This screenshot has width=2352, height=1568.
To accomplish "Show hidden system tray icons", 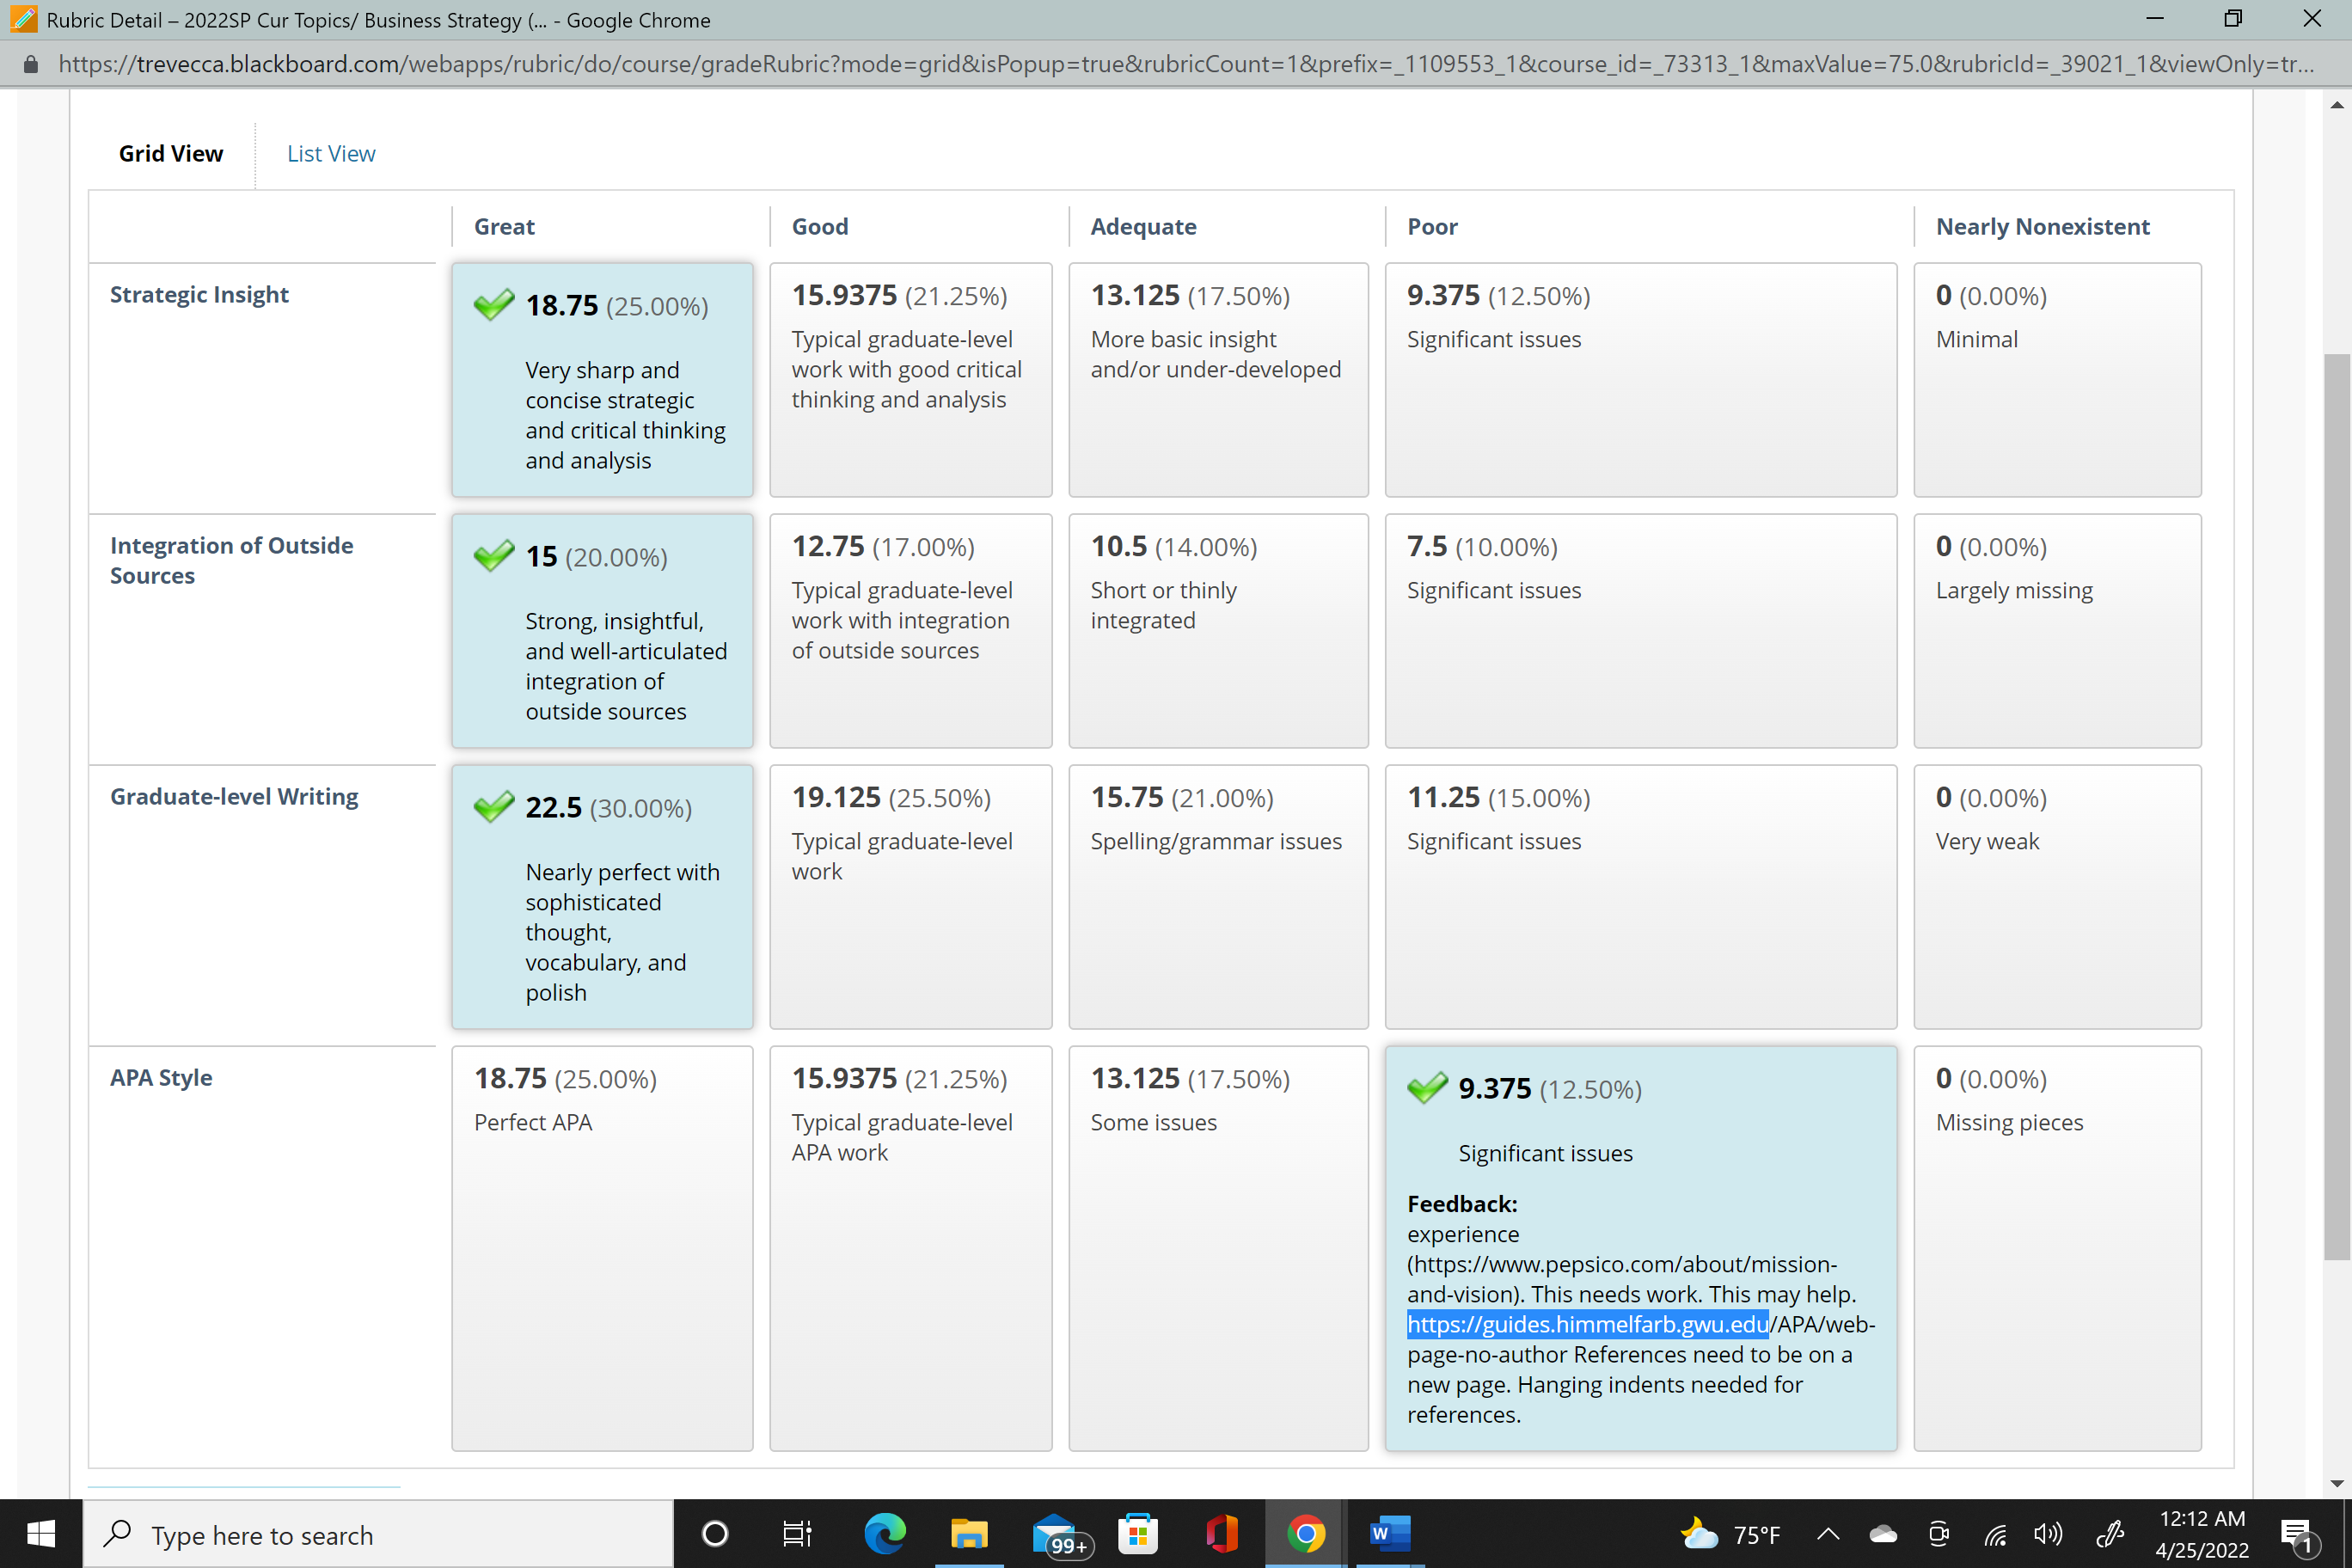I will click(1828, 1534).
